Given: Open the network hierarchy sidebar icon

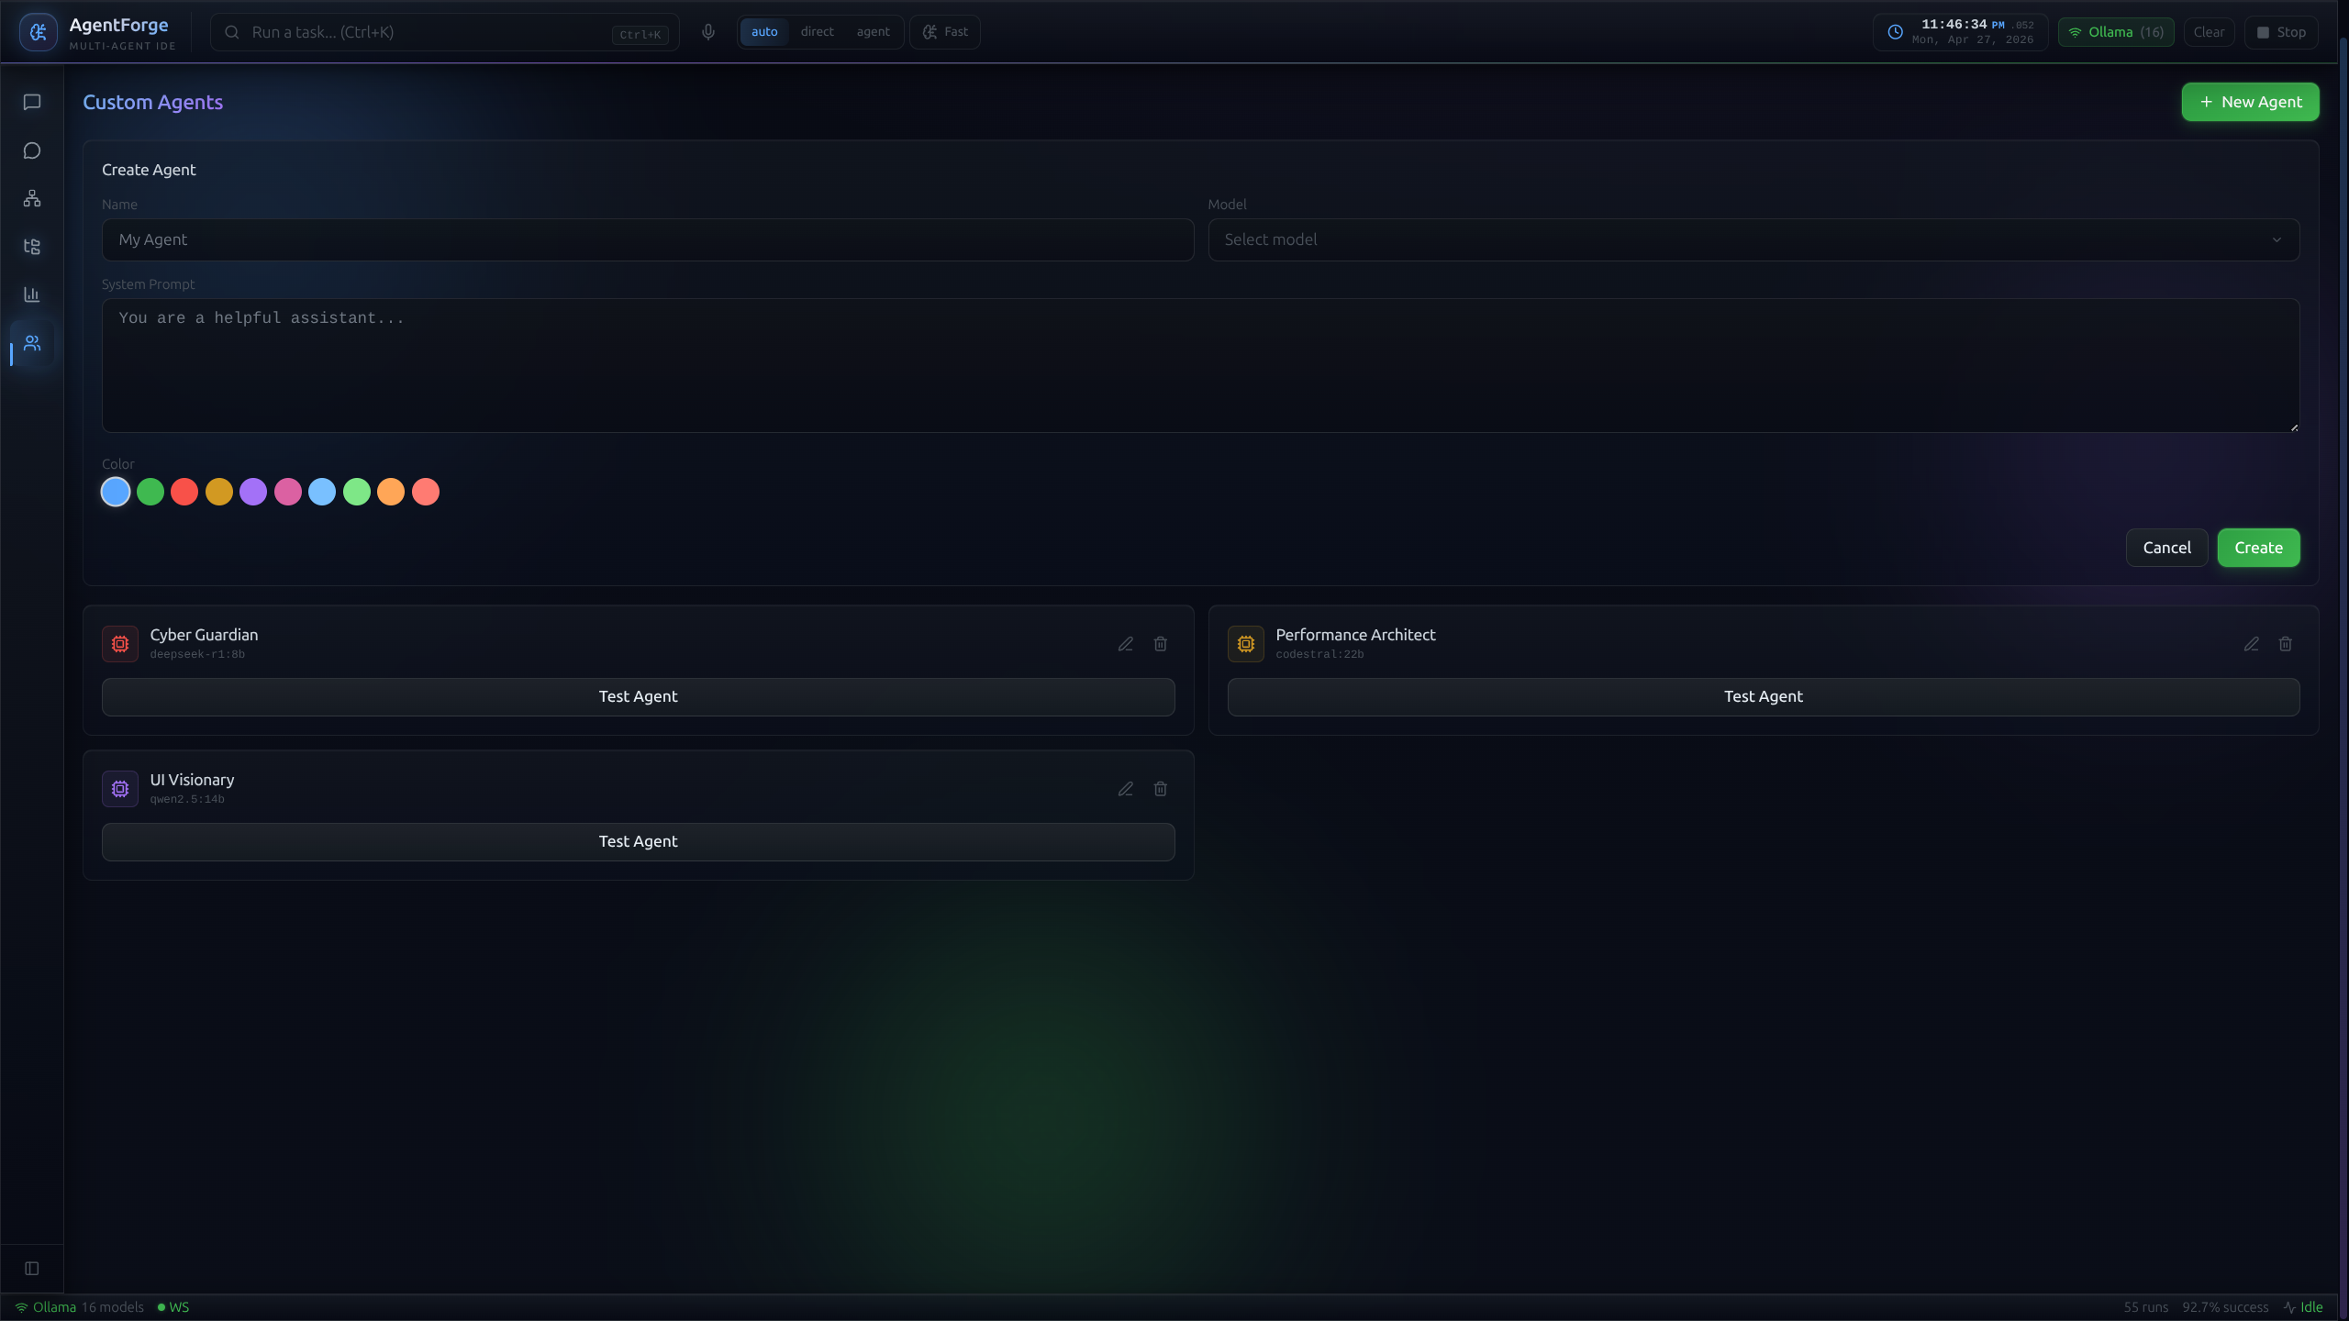Looking at the screenshot, I should (x=32, y=198).
